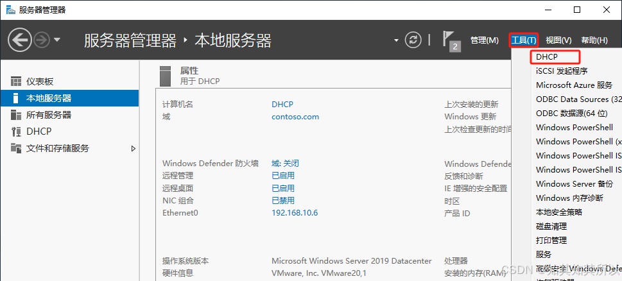
Task: Expand the 文件和存储服务 arrow
Action: tap(134, 149)
